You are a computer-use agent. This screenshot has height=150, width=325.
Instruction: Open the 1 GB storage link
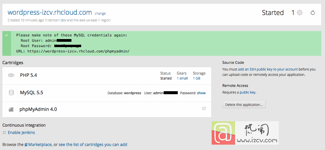tap(197, 79)
